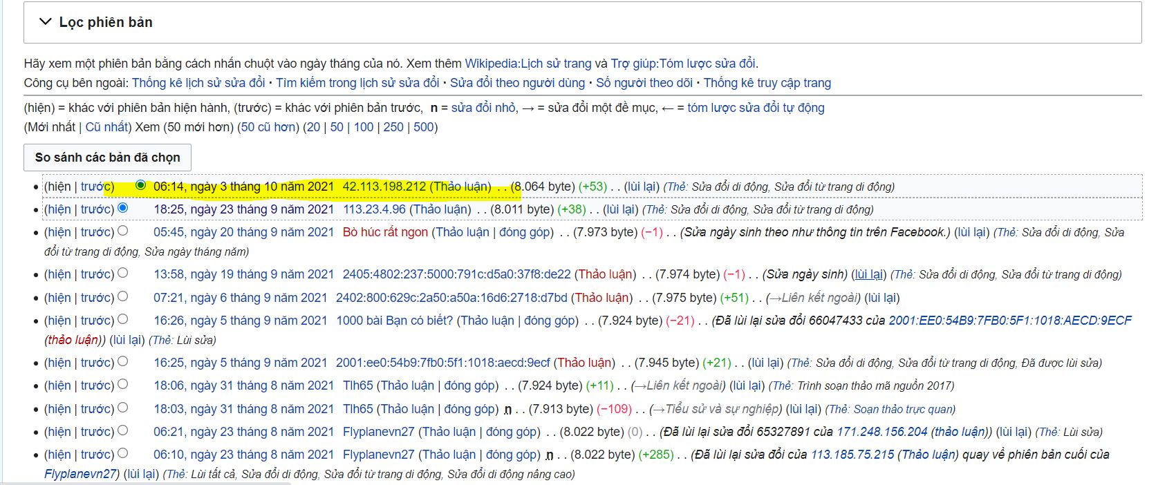The width and height of the screenshot is (1158, 485).
Task: Select radio button for 05:45 20 tháng 9 revision
Action: tap(123, 231)
